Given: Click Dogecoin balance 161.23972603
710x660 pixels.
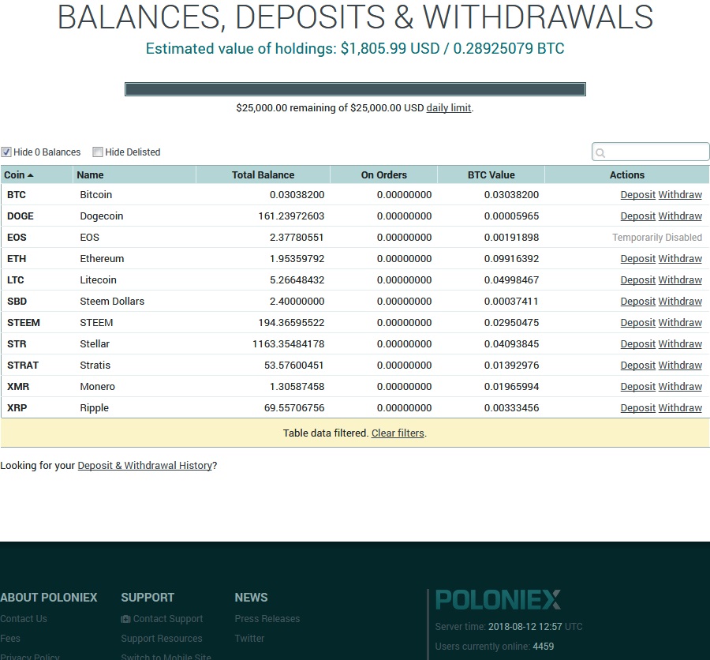Looking at the screenshot, I should point(291,216).
